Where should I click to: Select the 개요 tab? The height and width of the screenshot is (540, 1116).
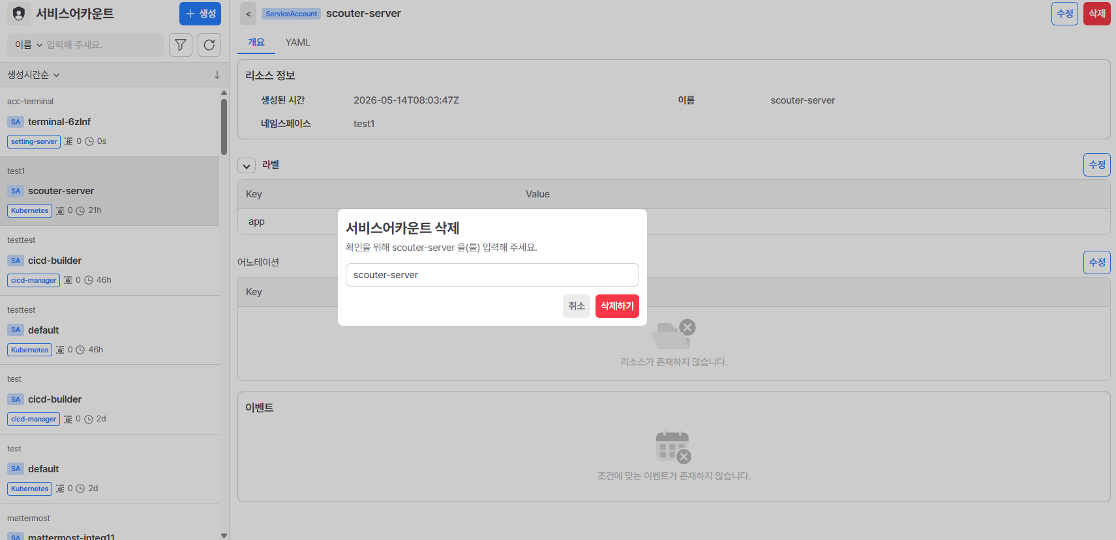point(256,42)
